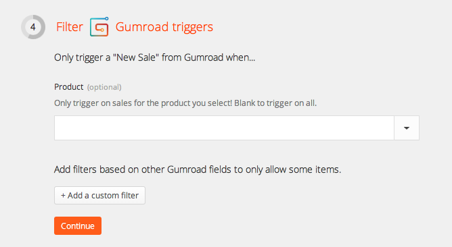Select the orange Filter heading
Image resolution: width=452 pixels, height=247 pixels.
(x=70, y=27)
